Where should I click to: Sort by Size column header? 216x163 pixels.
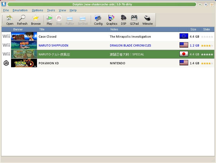click(194, 29)
